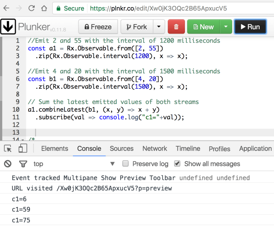Image resolution: width=274 pixels, height=226 pixels.
Task: Enable the Preserve log checkbox
Action: tap(125, 164)
